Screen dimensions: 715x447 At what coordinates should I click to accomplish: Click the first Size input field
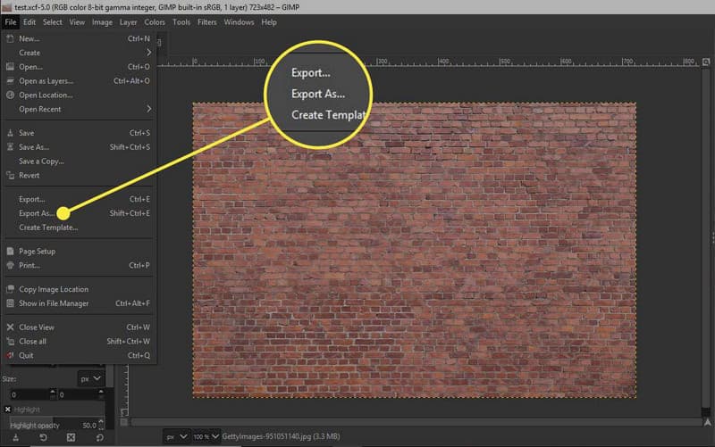[x=29, y=394]
